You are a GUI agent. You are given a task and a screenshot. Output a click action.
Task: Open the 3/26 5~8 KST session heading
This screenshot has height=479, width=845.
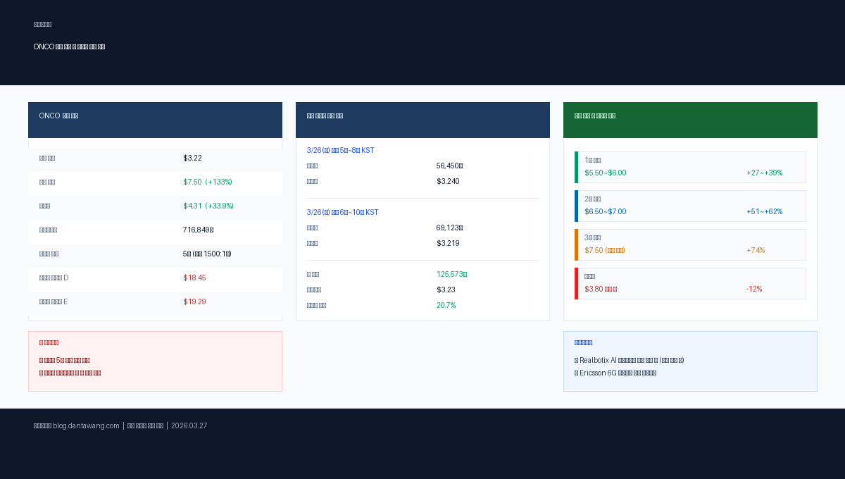click(341, 150)
